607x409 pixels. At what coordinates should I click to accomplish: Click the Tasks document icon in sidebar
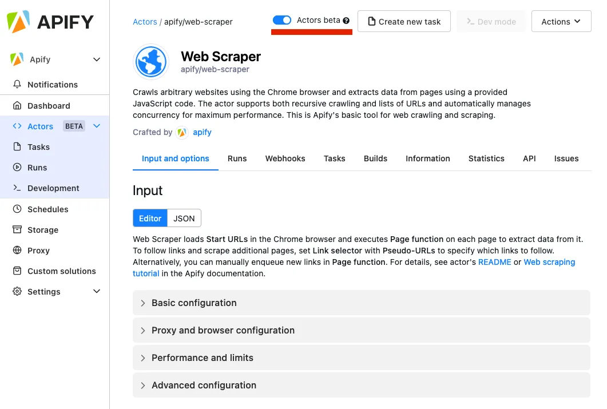pyautogui.click(x=17, y=146)
